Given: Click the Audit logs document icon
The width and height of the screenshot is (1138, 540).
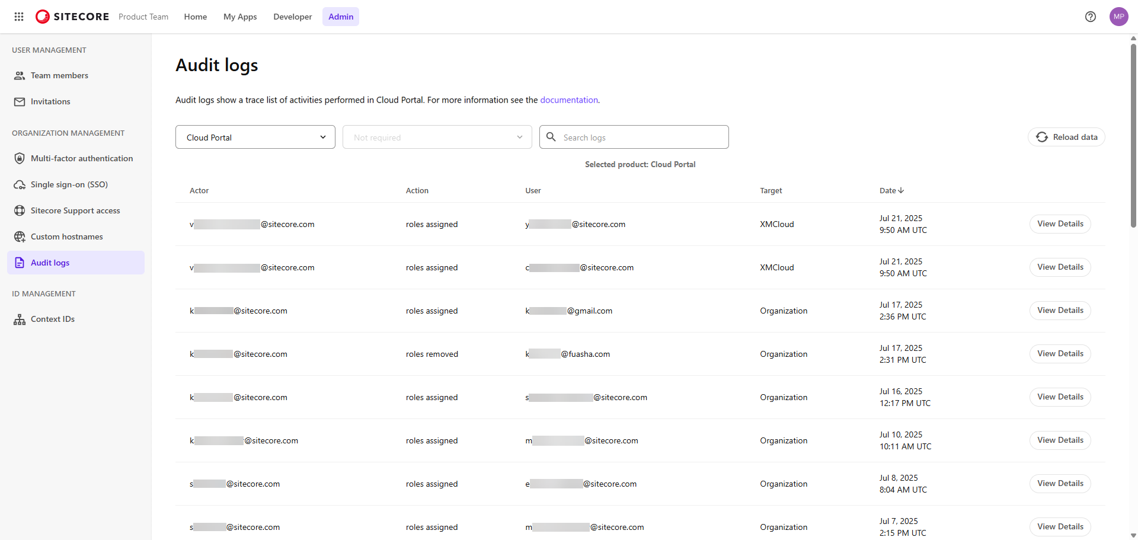Looking at the screenshot, I should coord(20,263).
